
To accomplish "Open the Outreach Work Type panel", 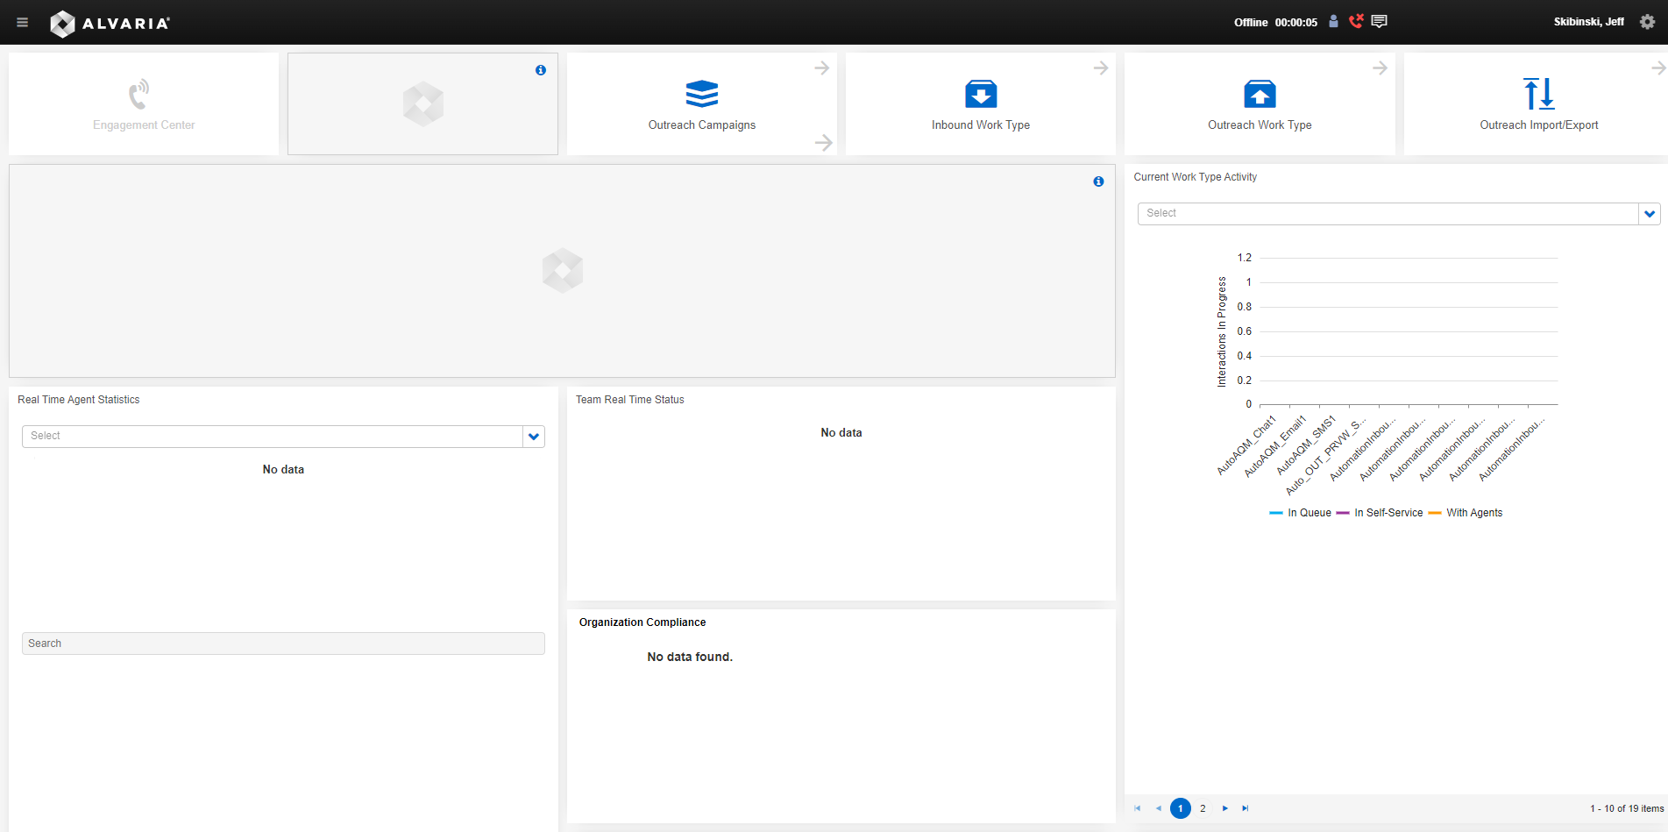I will pos(1260,95).
